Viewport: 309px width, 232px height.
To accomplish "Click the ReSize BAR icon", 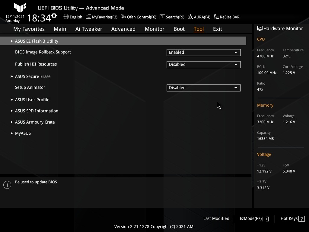I will 216,17.
